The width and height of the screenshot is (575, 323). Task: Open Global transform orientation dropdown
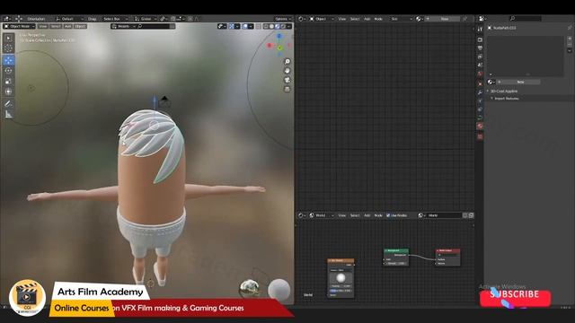pos(145,19)
